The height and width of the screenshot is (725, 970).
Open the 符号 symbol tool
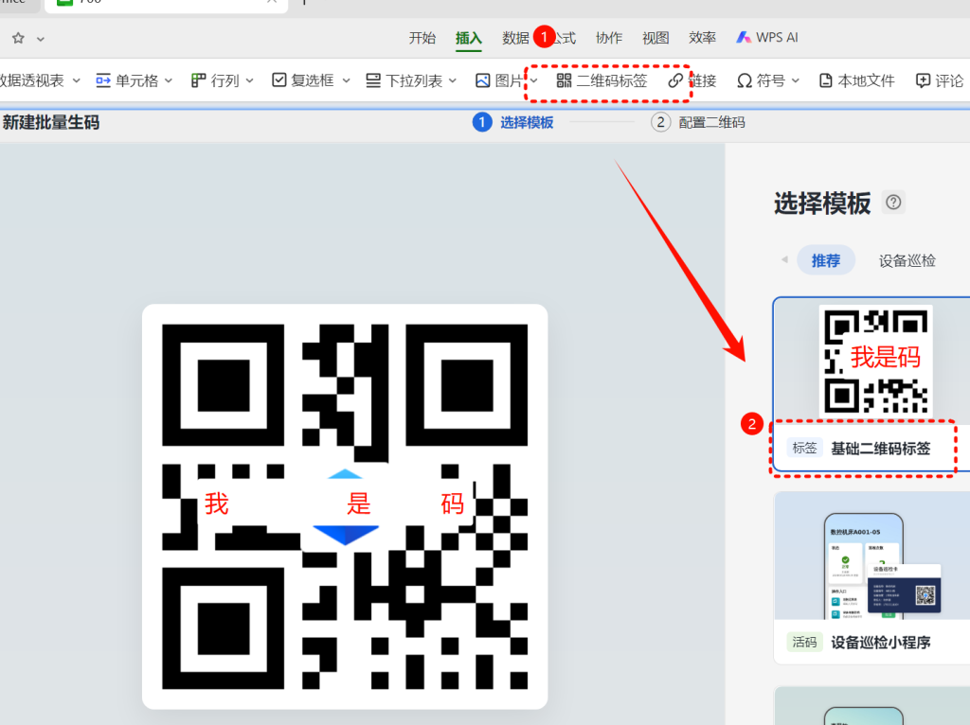tap(761, 80)
